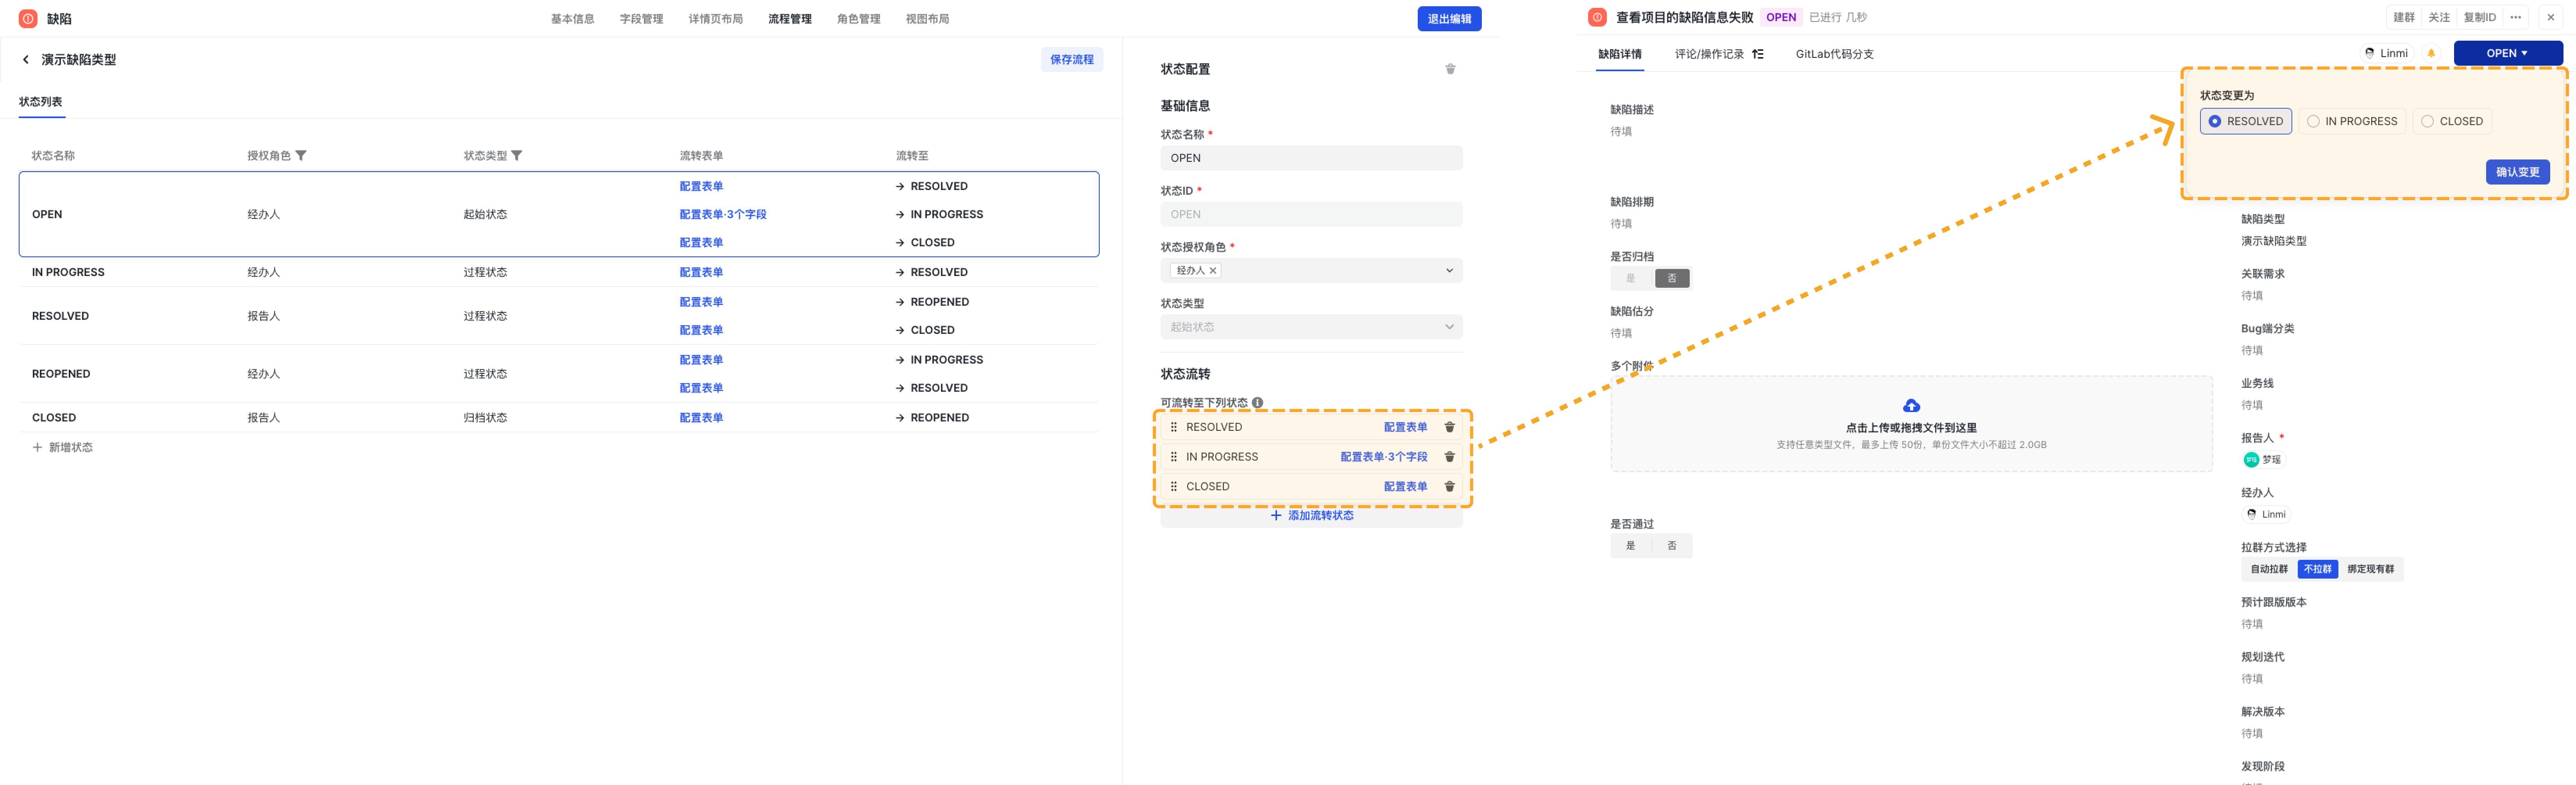
Task: Grab the drag handle of the CLOSED transition
Action: click(1174, 487)
